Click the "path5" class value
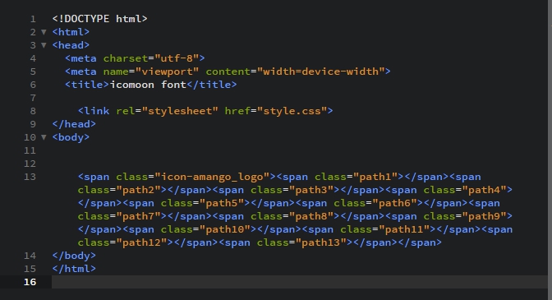The width and height of the screenshot is (552, 300). [222, 203]
